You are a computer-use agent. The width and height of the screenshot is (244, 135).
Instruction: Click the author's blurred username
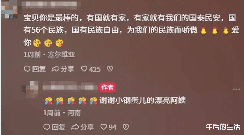pos(70,88)
